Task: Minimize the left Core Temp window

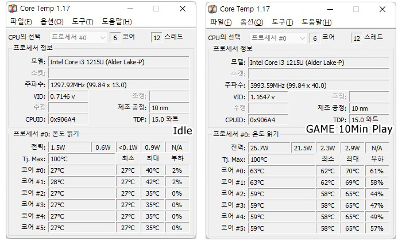Action: pyautogui.click(x=130, y=9)
